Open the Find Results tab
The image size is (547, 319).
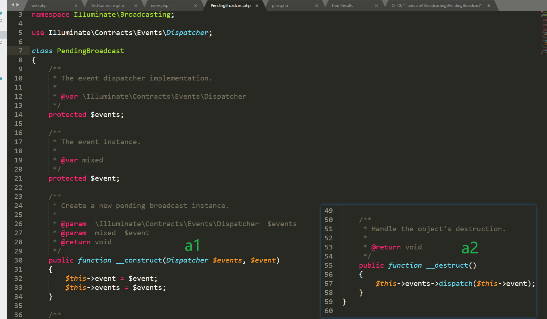(x=342, y=5)
